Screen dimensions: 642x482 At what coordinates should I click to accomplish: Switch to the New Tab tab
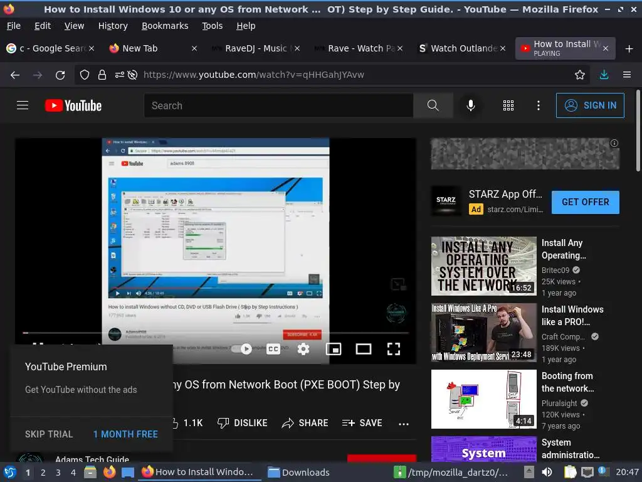(153, 48)
